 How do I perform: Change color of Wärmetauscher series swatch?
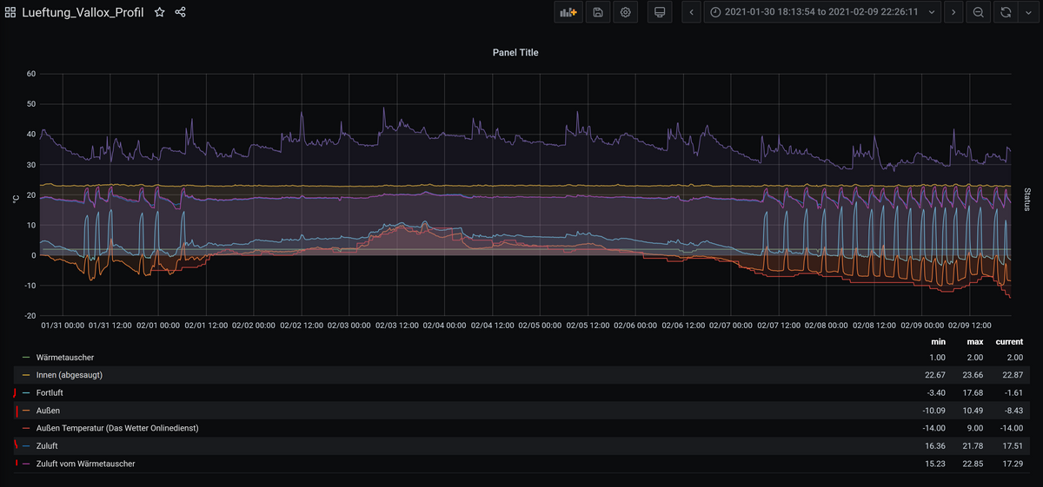click(x=25, y=358)
